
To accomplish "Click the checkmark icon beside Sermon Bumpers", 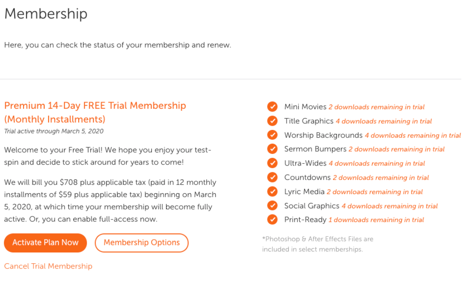I will coord(272,149).
